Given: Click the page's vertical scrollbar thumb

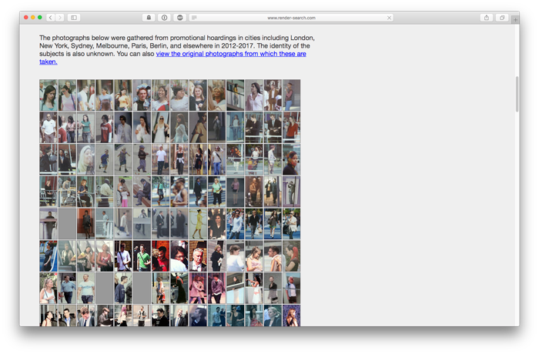Looking at the screenshot, I should click(517, 94).
